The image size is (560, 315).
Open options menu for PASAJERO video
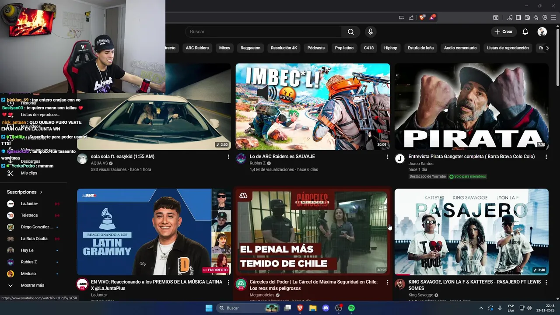coord(546,283)
